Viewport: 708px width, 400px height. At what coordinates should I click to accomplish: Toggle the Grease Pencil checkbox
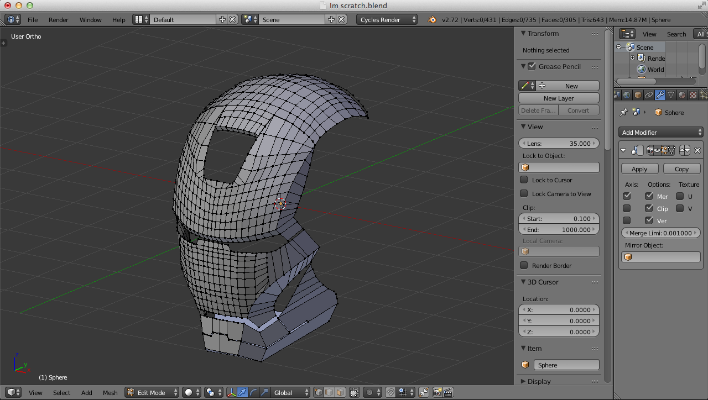(532, 66)
